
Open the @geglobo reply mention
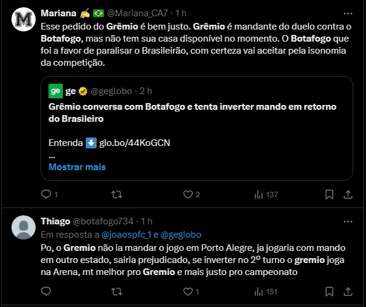point(180,234)
